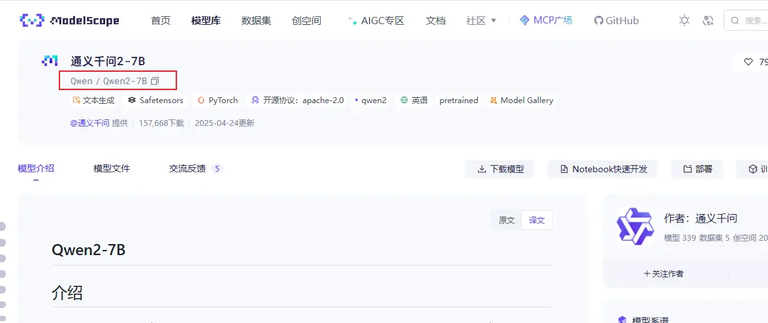
Task: Toggle light/dark theme sun icon
Action: (x=684, y=21)
